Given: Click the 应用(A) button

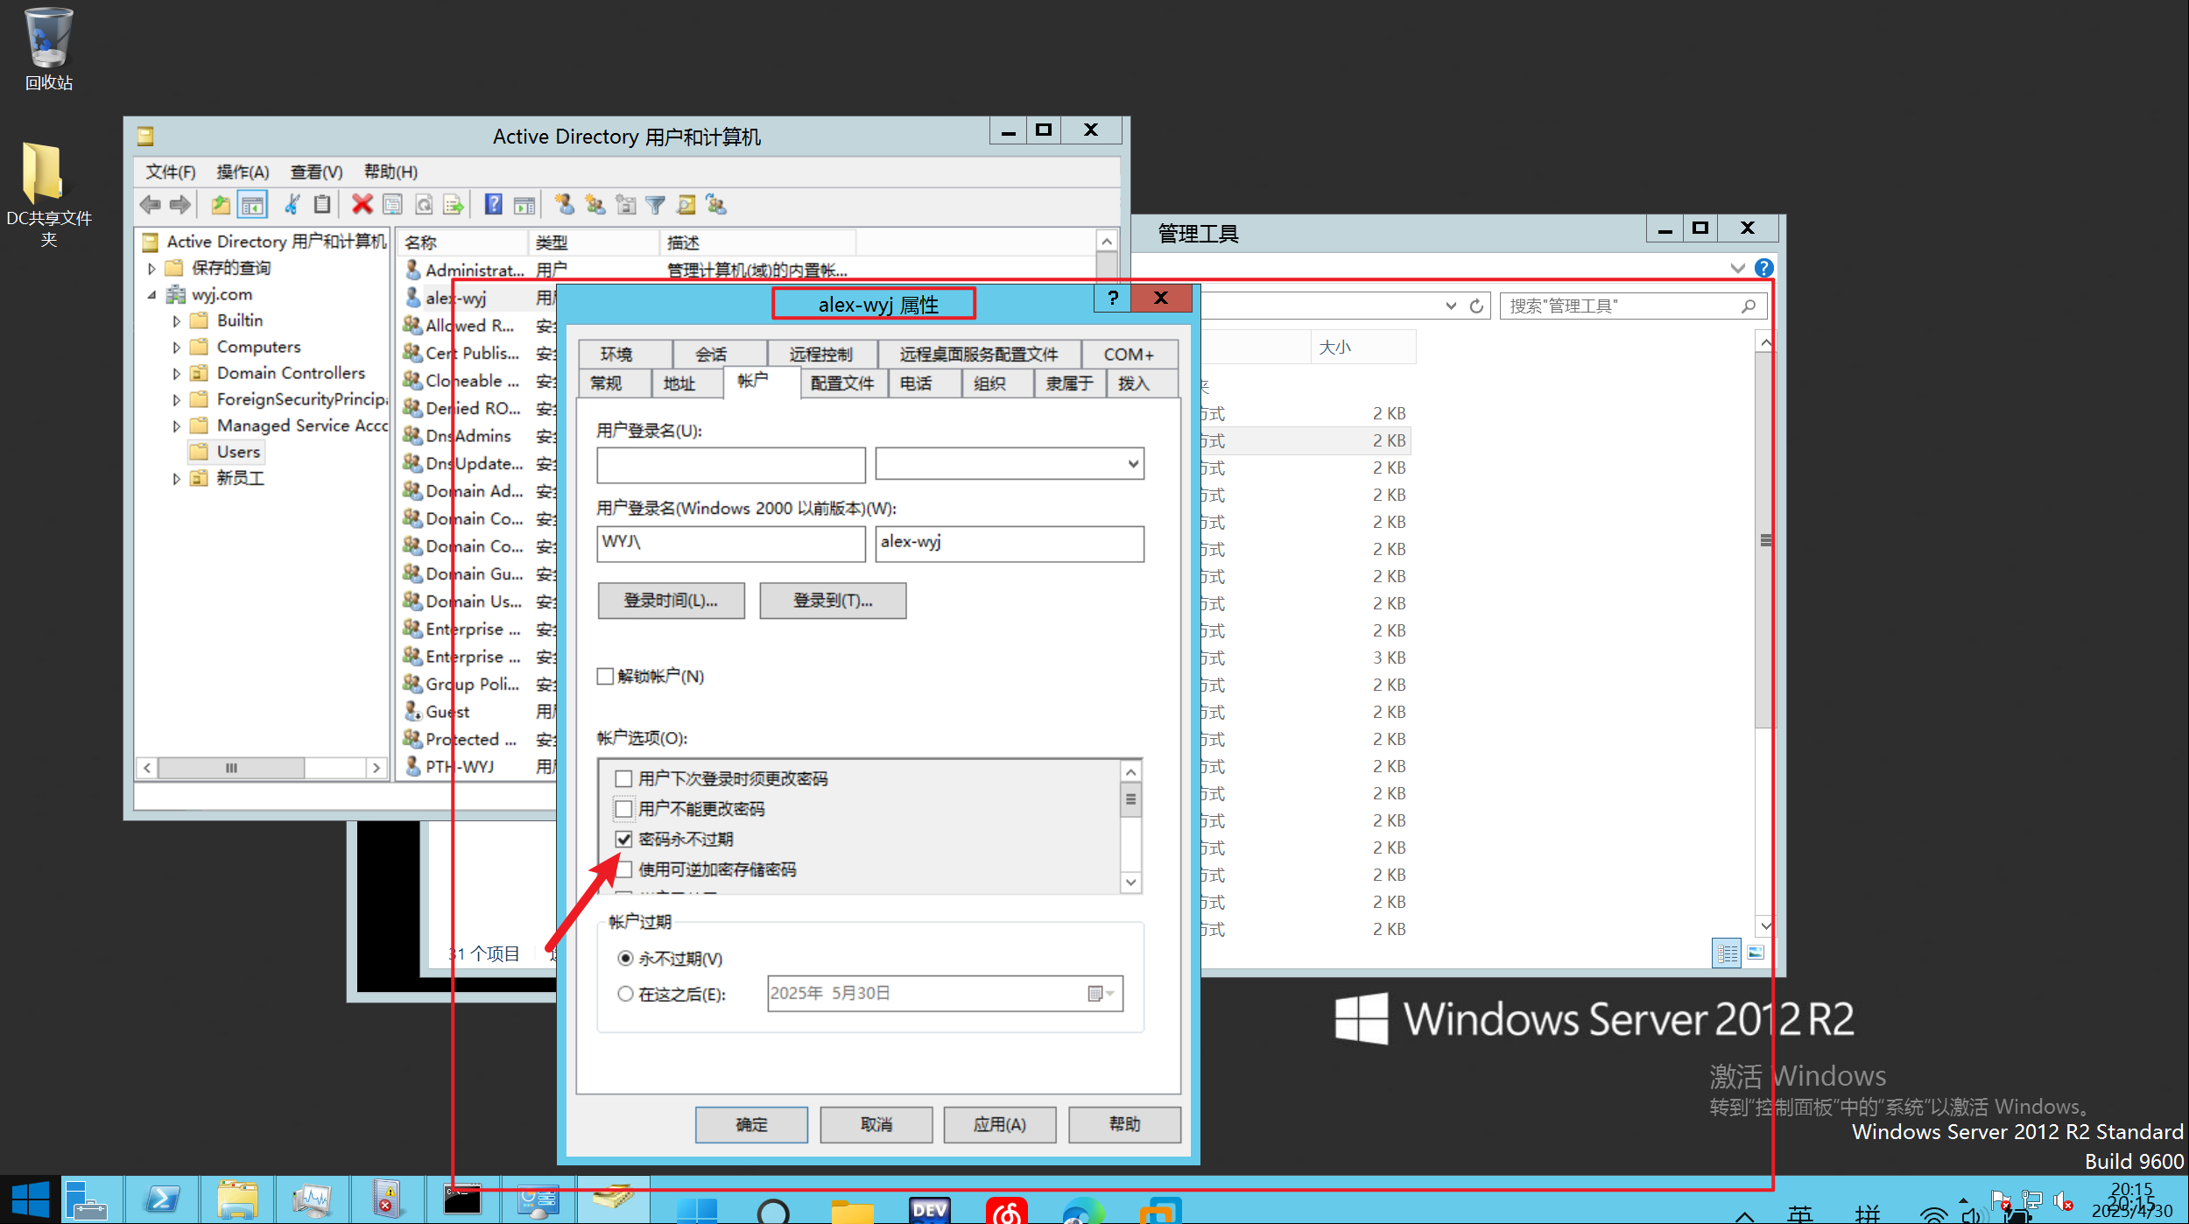Looking at the screenshot, I should coord(999,1124).
